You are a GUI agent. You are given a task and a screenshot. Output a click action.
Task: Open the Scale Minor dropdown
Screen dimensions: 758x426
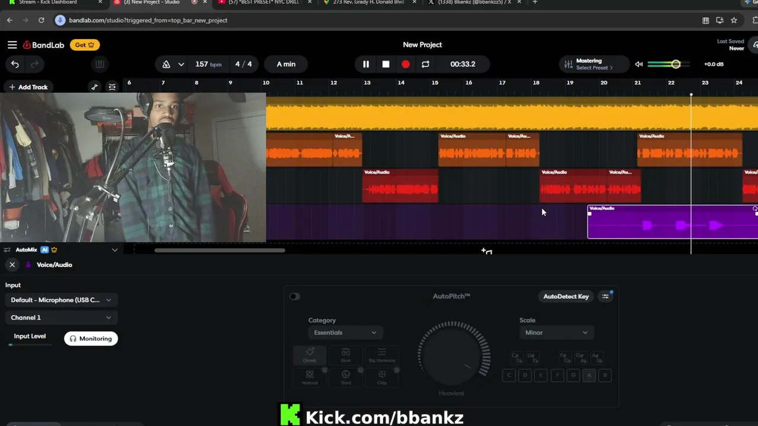tap(556, 333)
